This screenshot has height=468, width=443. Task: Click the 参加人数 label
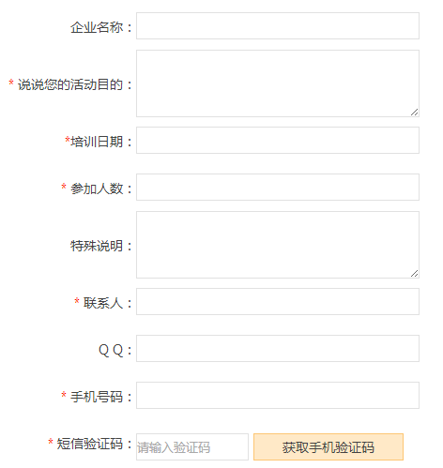pos(97,189)
